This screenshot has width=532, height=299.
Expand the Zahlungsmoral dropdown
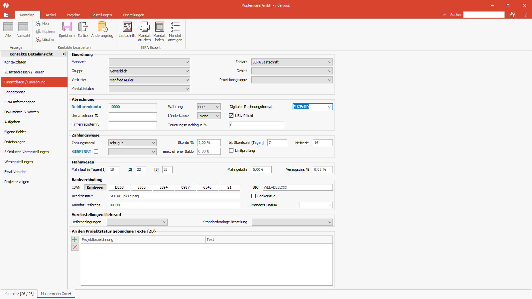coord(132,143)
